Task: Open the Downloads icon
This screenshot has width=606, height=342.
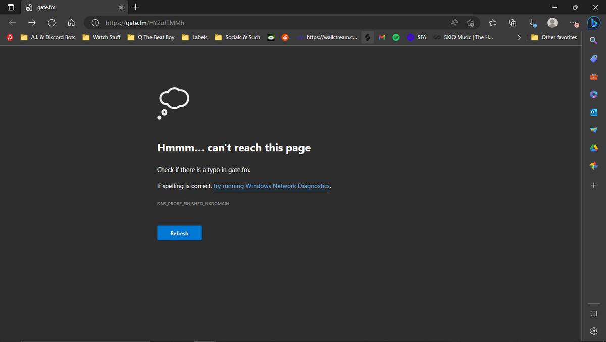Action: click(x=533, y=23)
